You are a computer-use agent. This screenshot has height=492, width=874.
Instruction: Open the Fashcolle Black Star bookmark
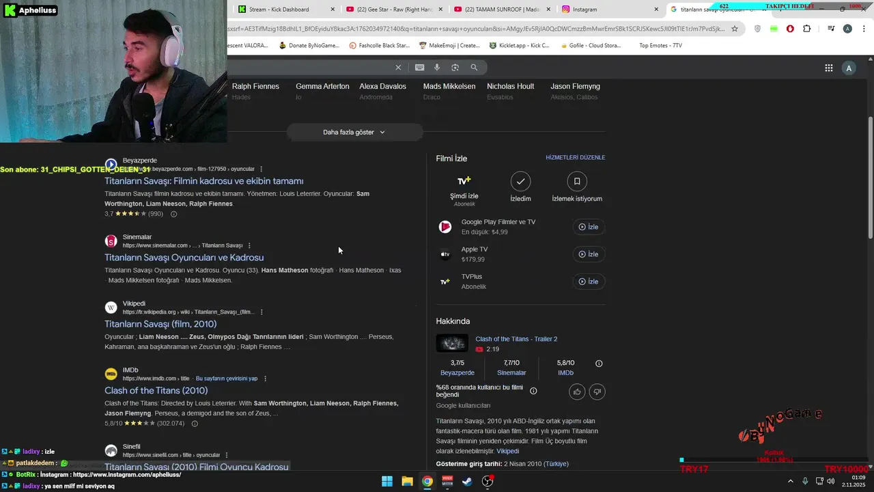(379, 46)
